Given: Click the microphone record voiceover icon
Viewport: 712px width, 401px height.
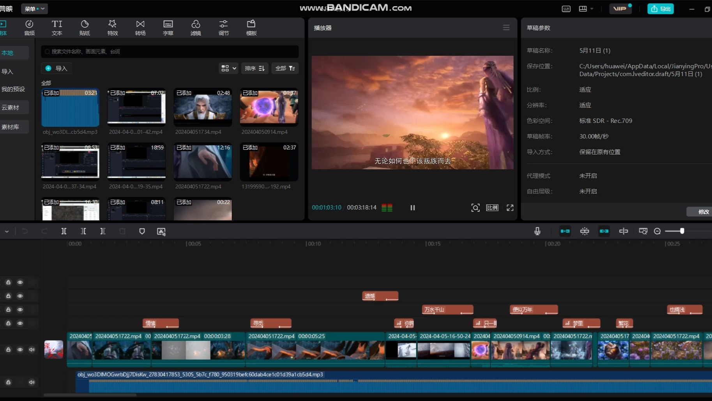Looking at the screenshot, I should pos(537,231).
